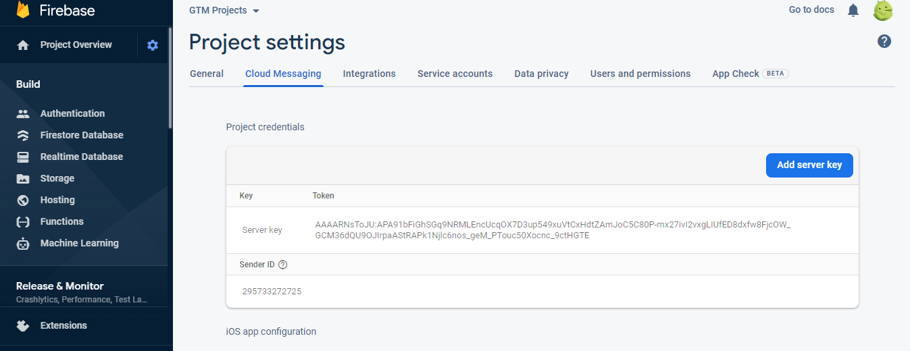Open Project Overview in sidebar

(x=76, y=45)
